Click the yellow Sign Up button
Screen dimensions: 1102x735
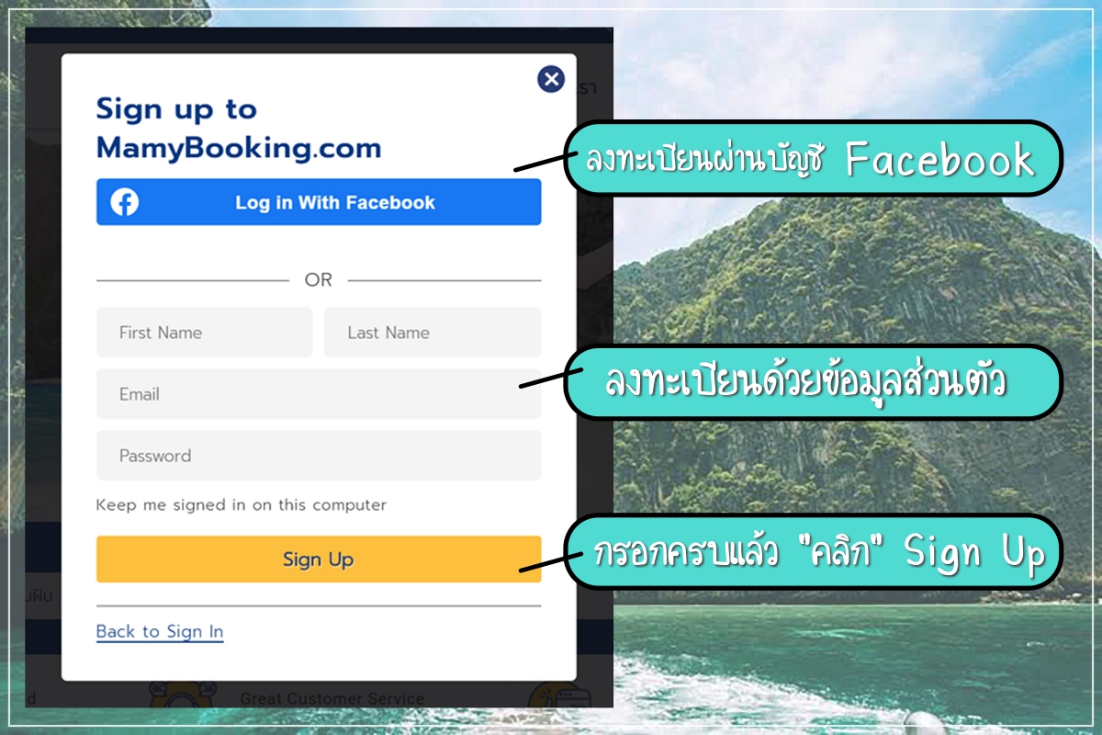(x=319, y=559)
